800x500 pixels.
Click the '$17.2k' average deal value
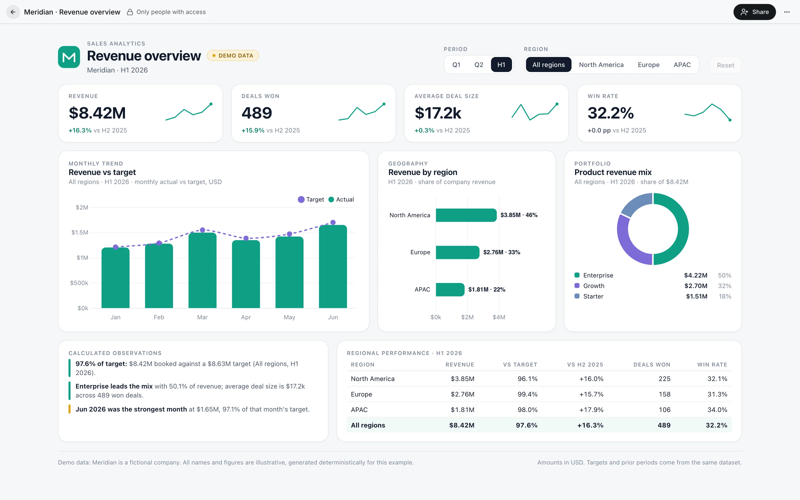438,113
